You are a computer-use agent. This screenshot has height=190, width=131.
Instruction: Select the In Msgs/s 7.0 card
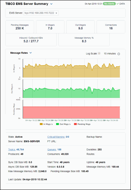pyautogui.click(x=50, y=27)
